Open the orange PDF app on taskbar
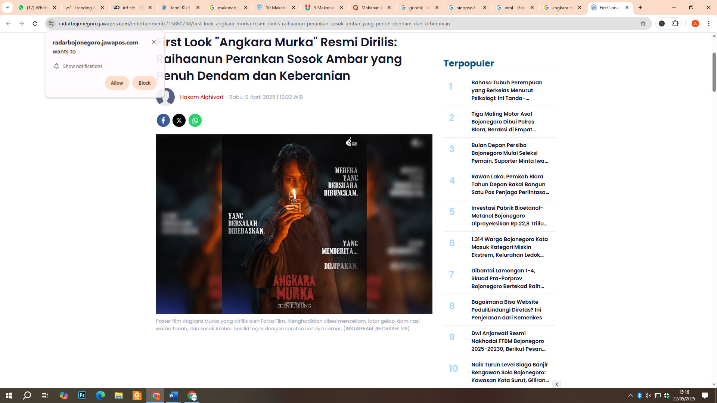 coord(137,396)
